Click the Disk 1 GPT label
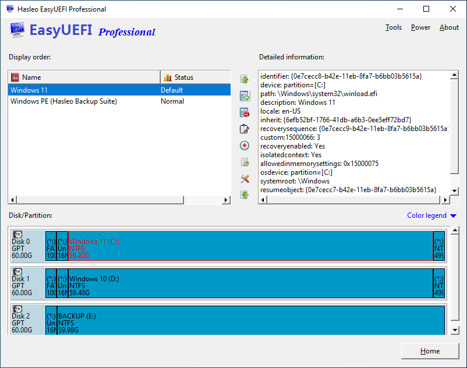 18,285
